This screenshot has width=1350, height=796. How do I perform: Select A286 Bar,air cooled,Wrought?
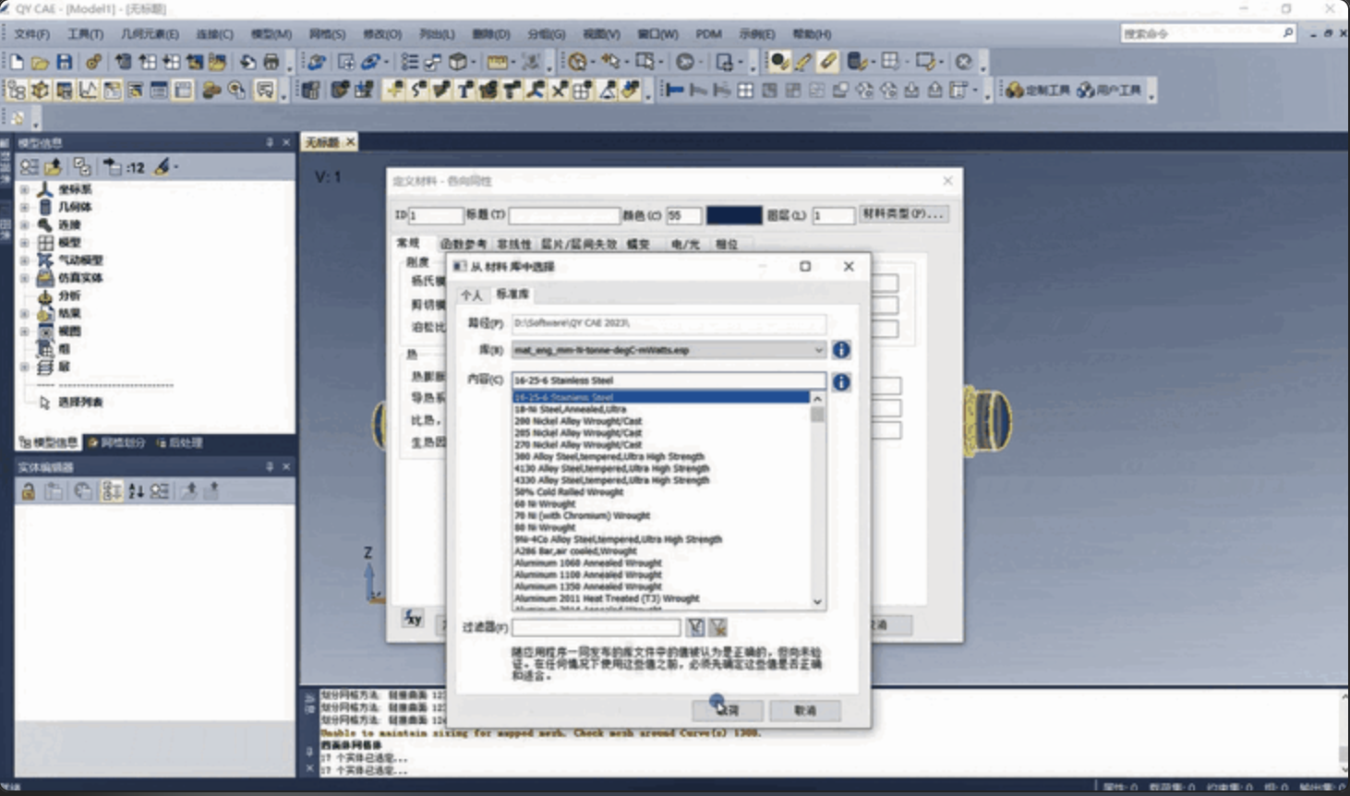coord(575,551)
